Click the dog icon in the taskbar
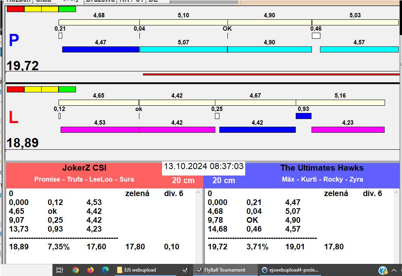Image resolution: width=402 pixels, height=276 pixels. pos(185,270)
